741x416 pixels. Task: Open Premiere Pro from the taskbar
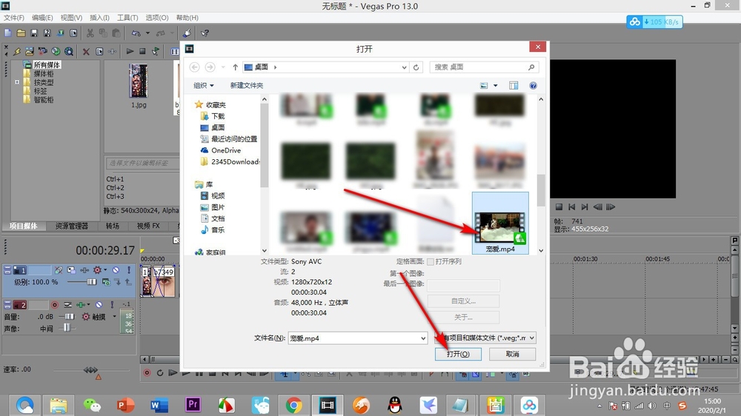[x=193, y=405]
